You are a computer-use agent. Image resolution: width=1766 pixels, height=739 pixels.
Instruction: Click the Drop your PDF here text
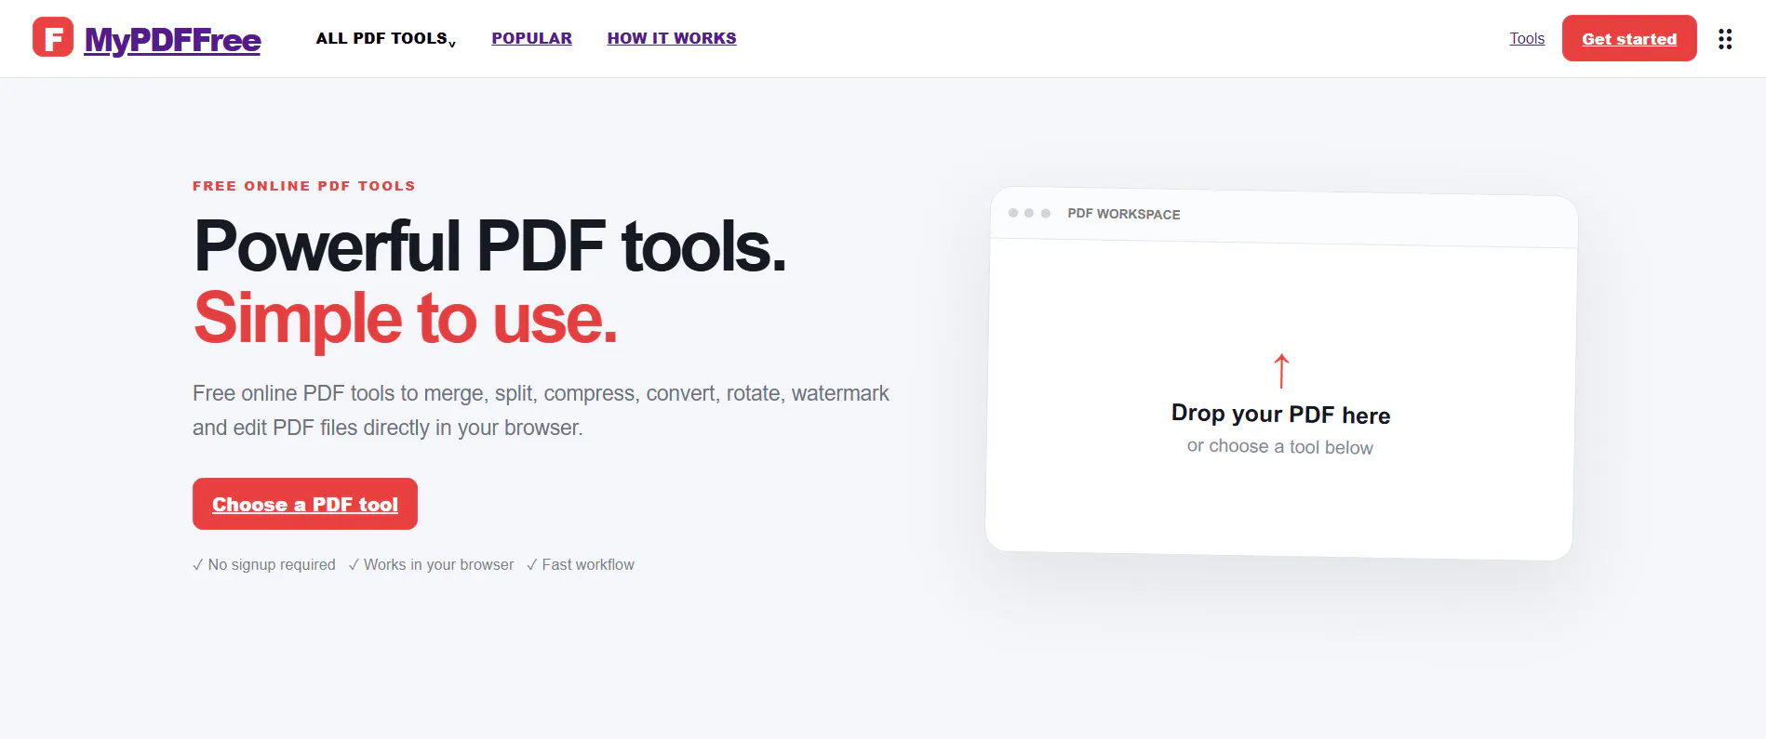1281,414
